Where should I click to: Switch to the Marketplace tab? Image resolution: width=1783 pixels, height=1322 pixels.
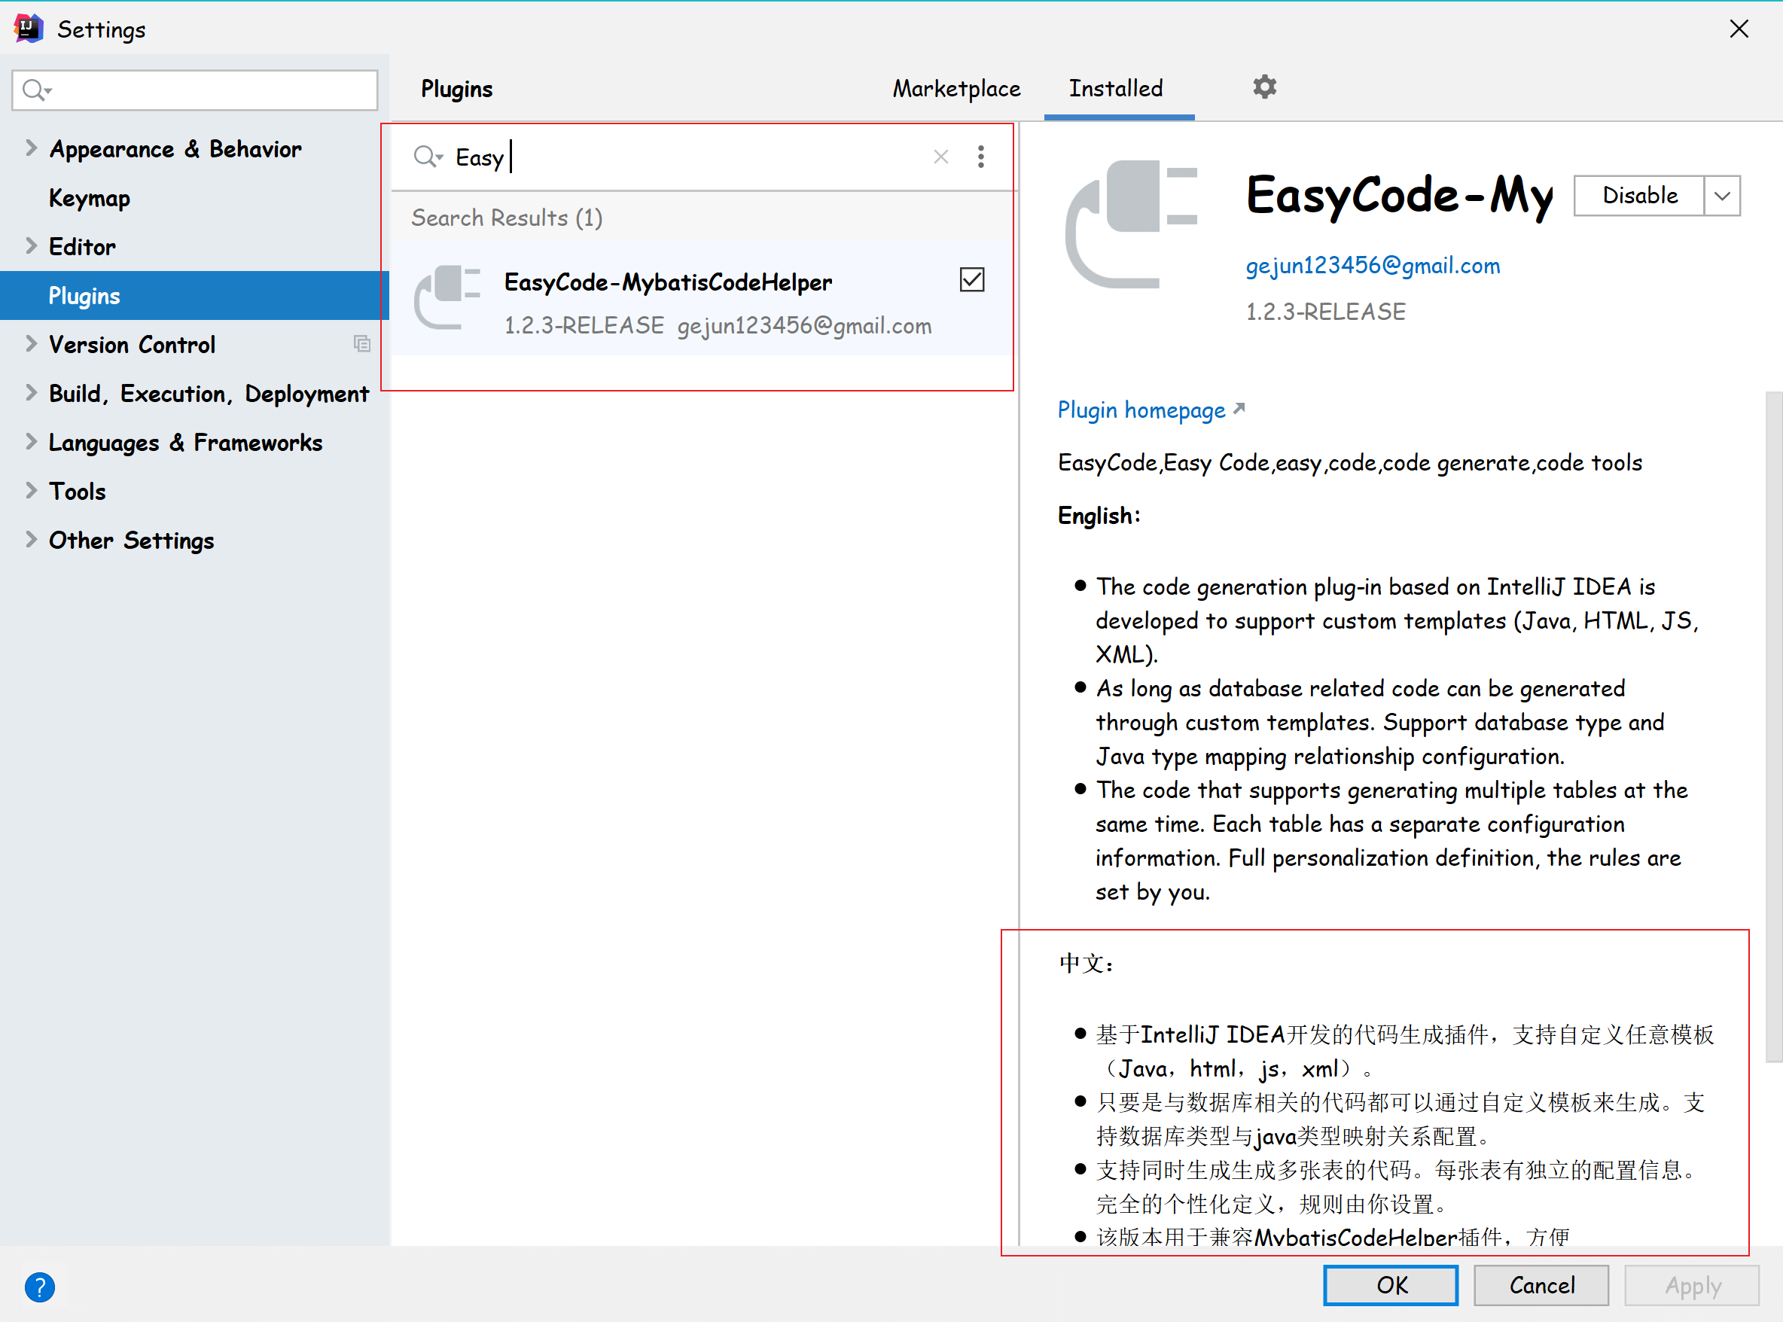pyautogui.click(x=956, y=88)
